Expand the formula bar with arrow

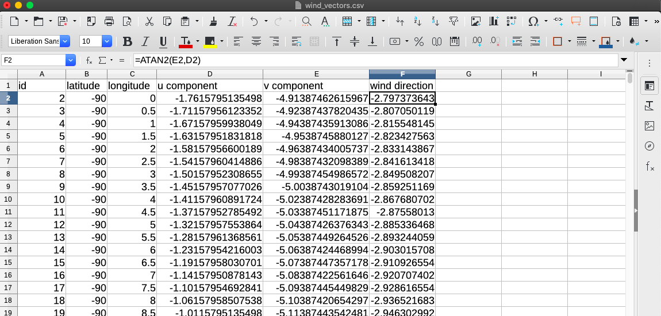click(x=624, y=60)
